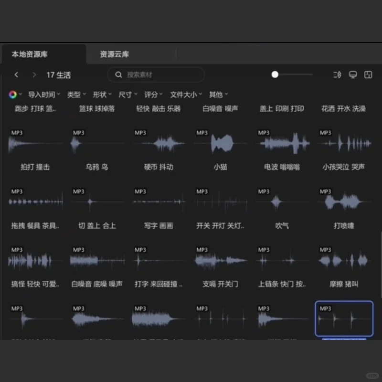Click the panel layout icon at top right
382x382 pixels.
tap(368, 75)
